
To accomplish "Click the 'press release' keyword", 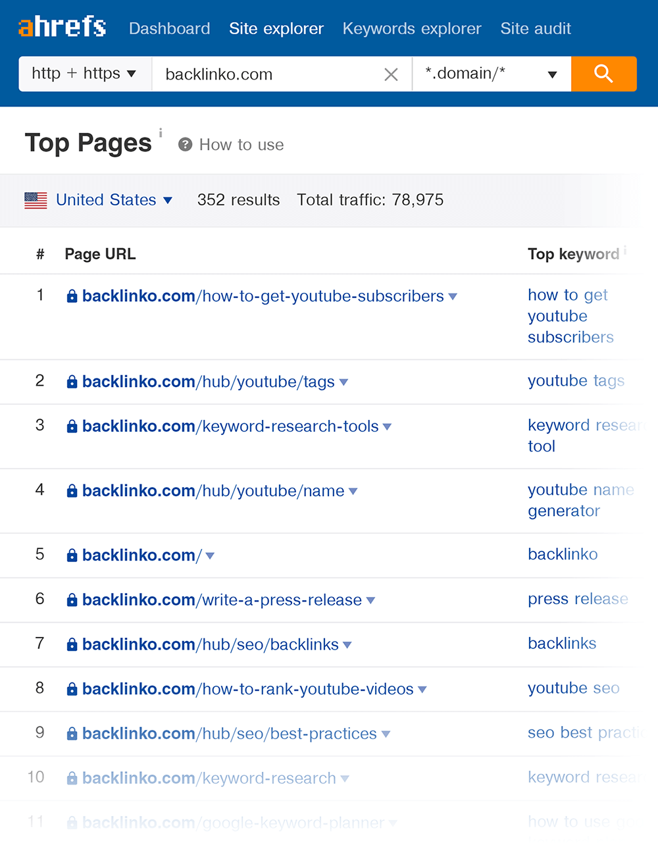I will pyautogui.click(x=578, y=599).
